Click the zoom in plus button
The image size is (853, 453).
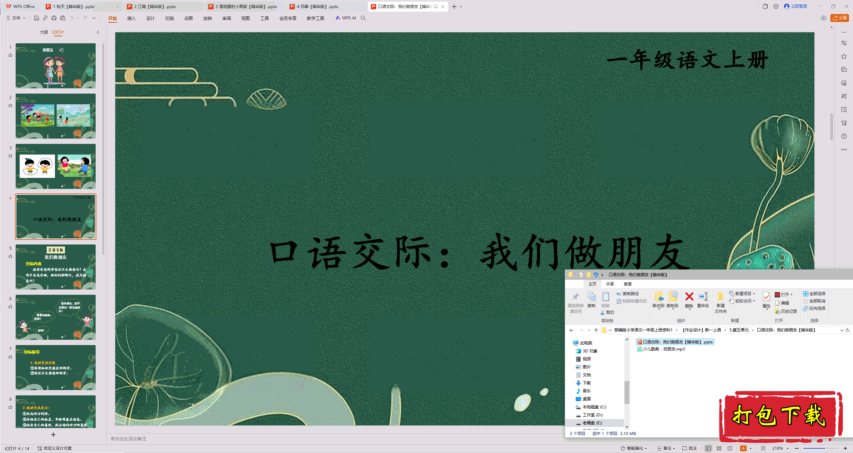(x=845, y=448)
